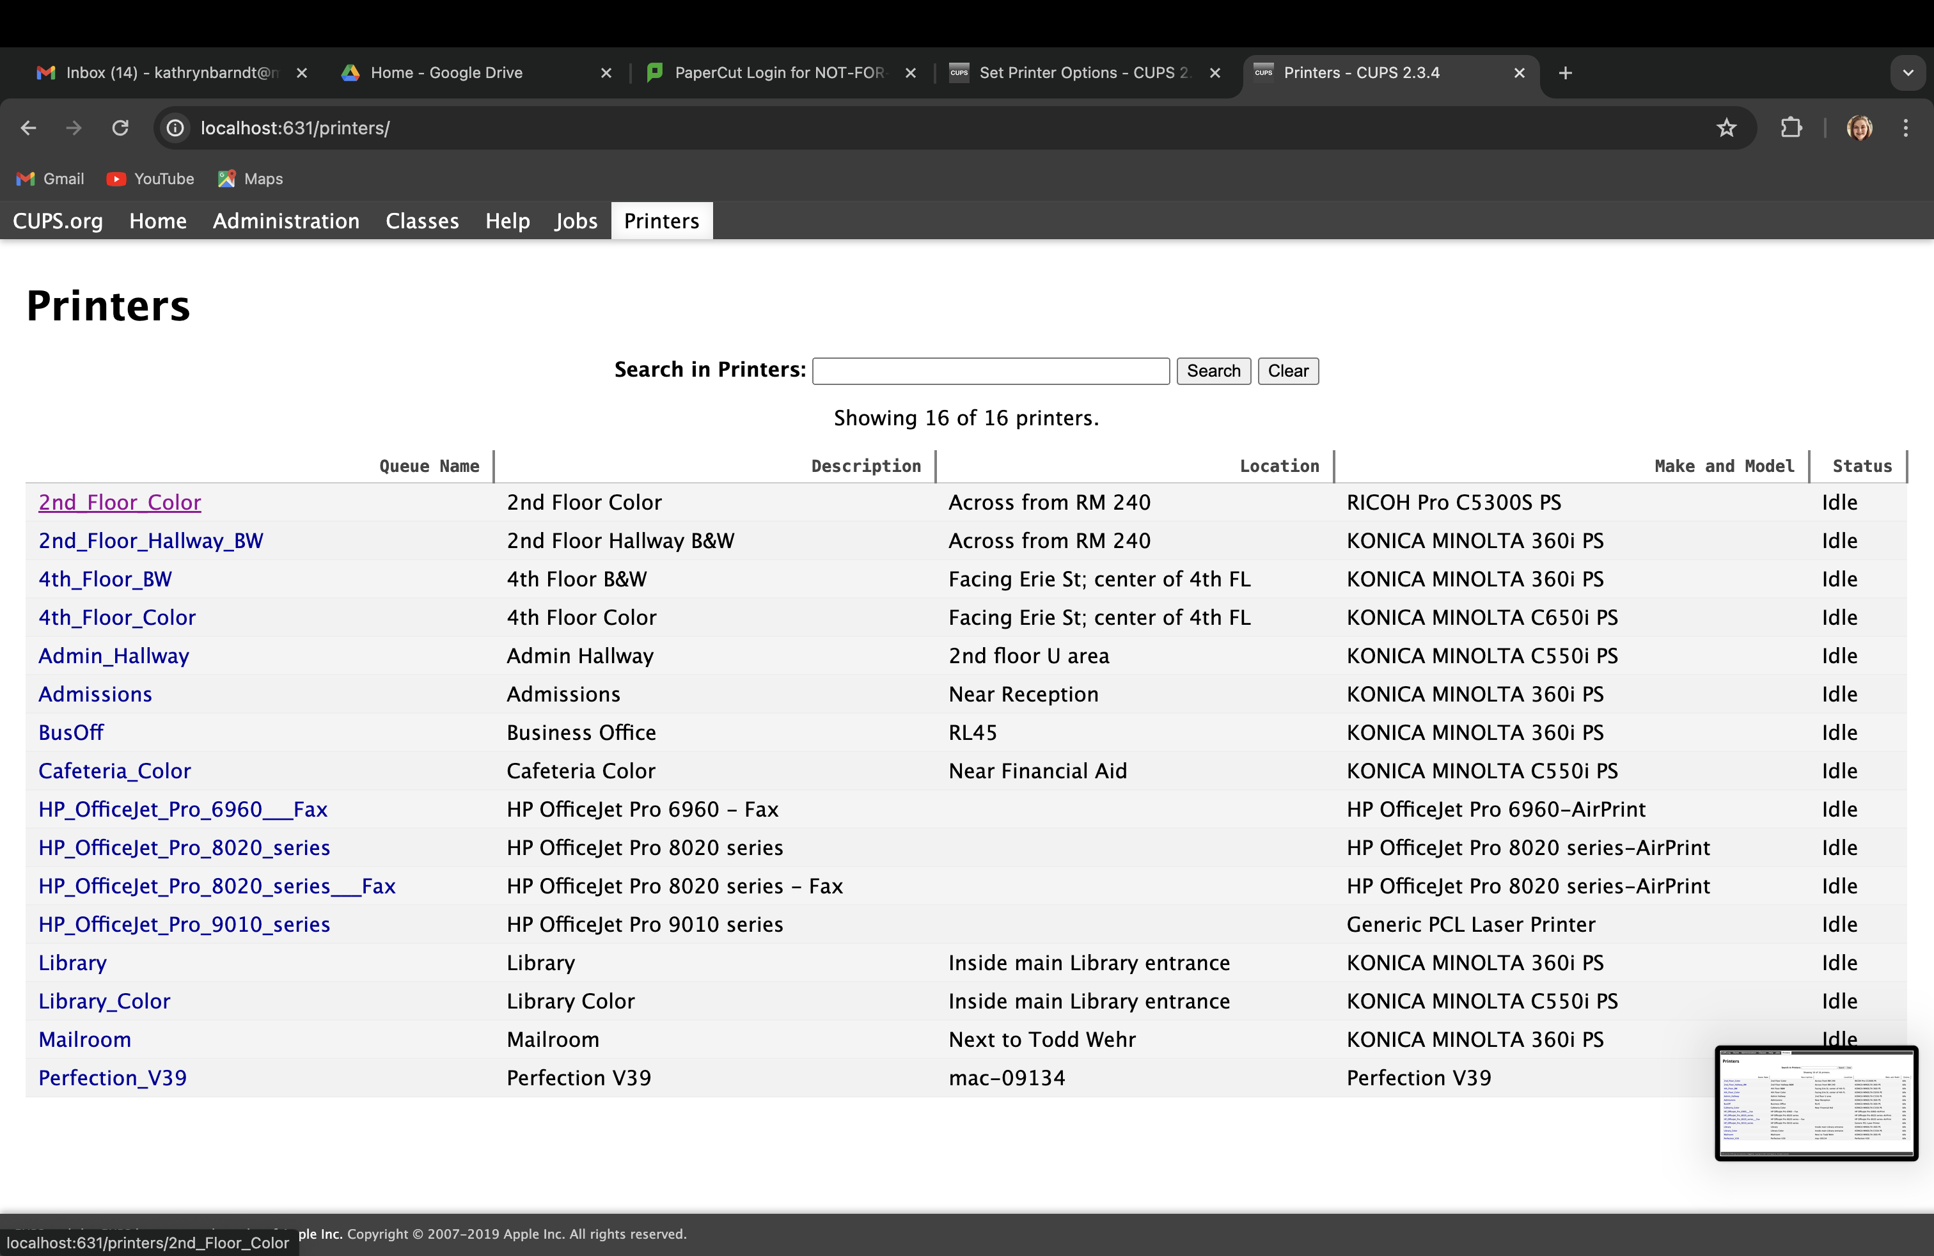Click the 'Generic PCL Laser Printer' cell
The image size is (1934, 1256).
click(x=1471, y=925)
